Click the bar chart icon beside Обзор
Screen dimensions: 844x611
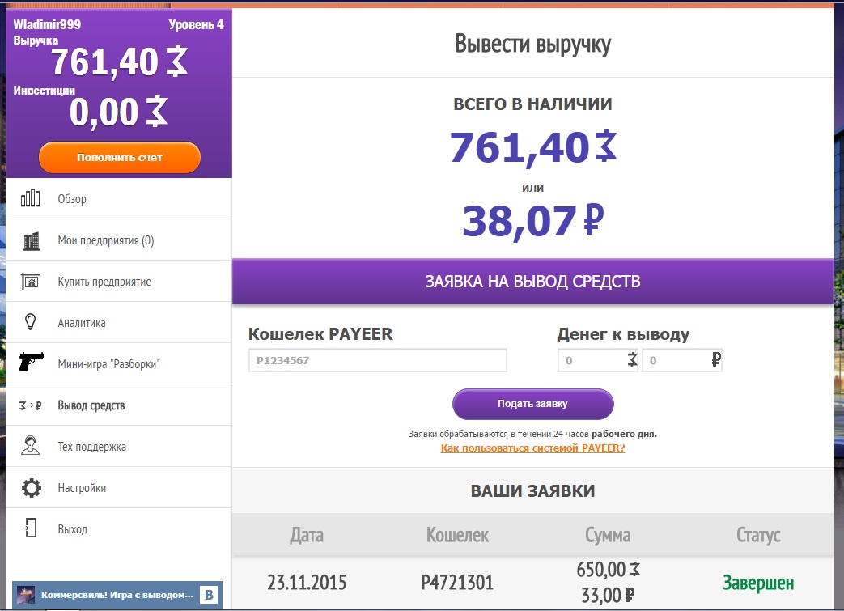(x=31, y=198)
